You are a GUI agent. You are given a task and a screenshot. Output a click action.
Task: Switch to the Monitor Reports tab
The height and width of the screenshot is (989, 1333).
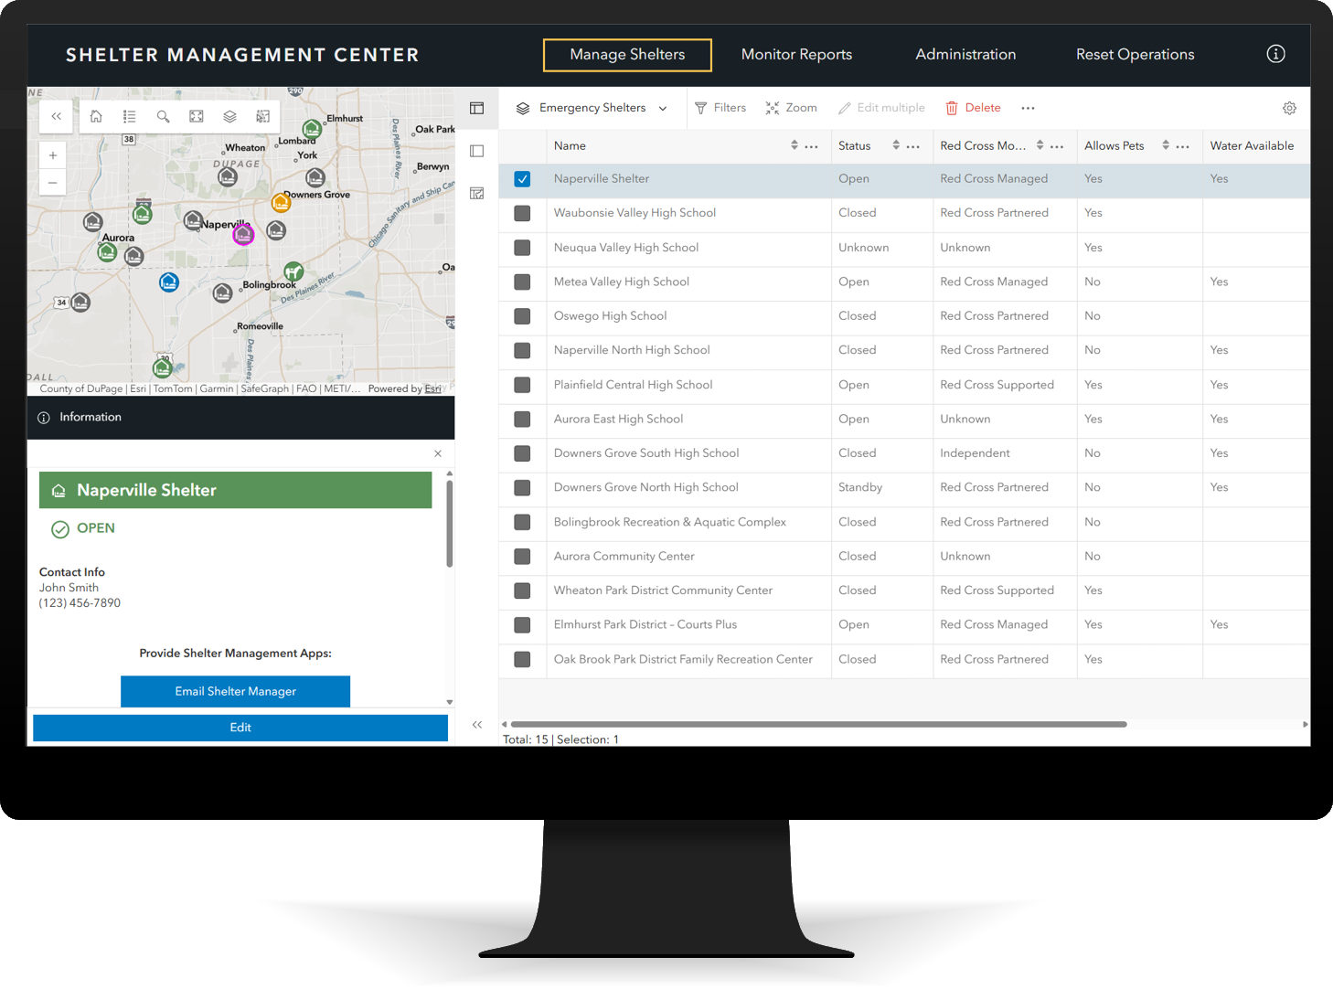[796, 54]
